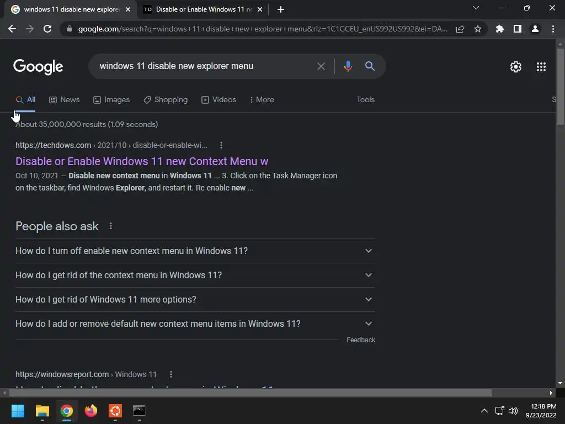Reload the page with the refresh icon

coord(47,29)
